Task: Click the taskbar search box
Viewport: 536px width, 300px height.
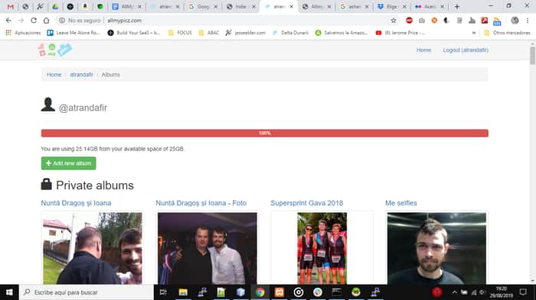Action: click(87, 292)
